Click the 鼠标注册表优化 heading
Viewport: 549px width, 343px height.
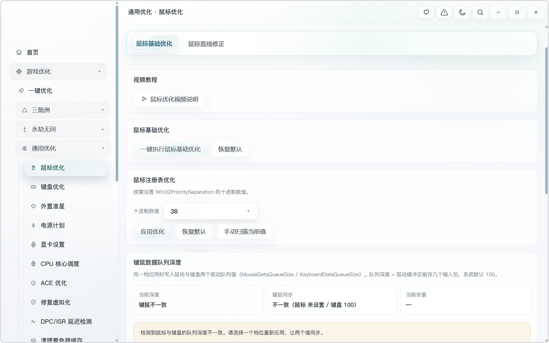[154, 180]
